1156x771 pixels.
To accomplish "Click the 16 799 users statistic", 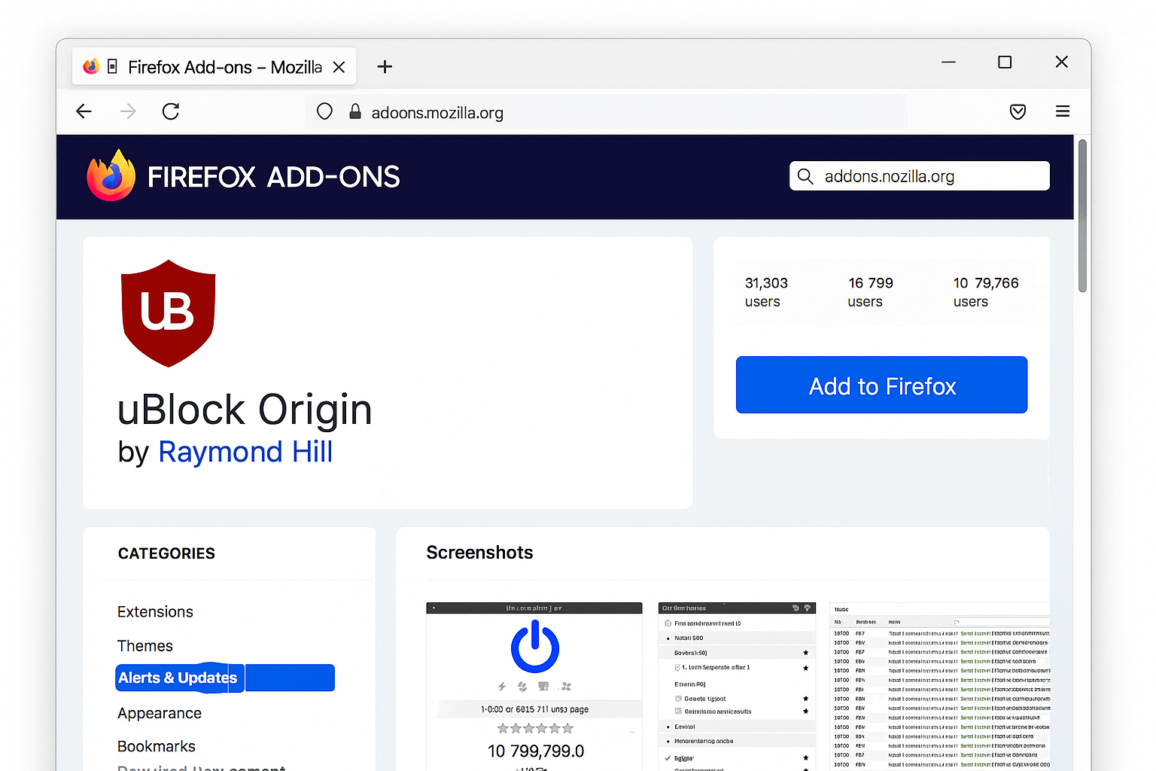I will [x=870, y=291].
